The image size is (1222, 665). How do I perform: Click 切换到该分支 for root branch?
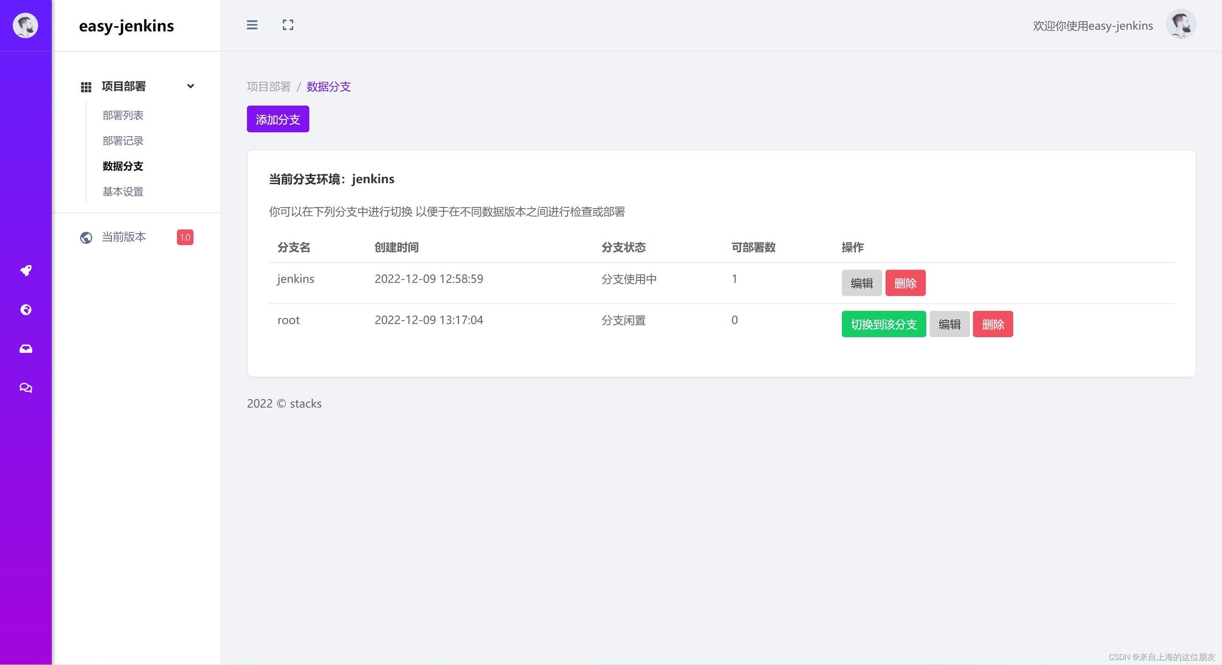pos(883,324)
